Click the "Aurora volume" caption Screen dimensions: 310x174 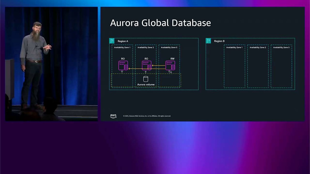coord(146,85)
